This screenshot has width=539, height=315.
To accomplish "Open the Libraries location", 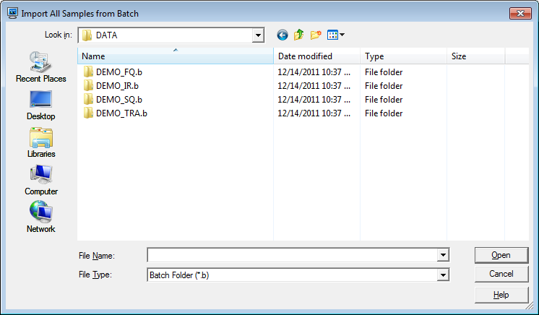I will pyautogui.click(x=41, y=143).
